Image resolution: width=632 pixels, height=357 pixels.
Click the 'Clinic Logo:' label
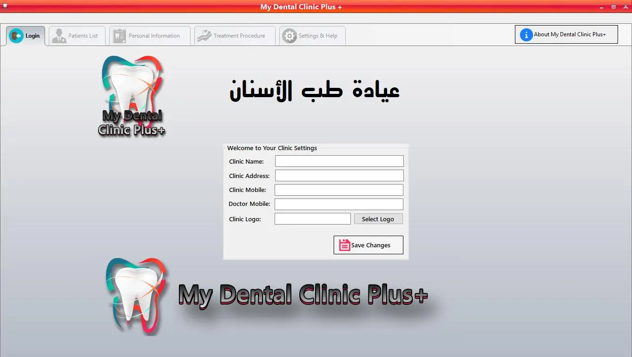pos(245,219)
